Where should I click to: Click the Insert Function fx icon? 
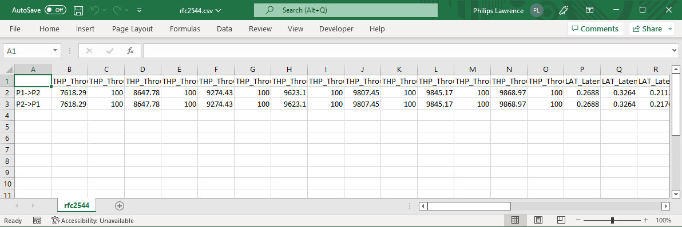tap(130, 51)
